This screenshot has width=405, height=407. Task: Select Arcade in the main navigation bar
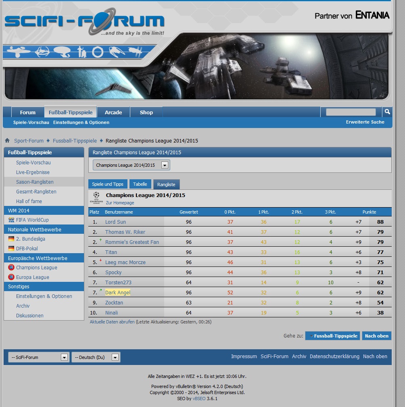tap(113, 112)
